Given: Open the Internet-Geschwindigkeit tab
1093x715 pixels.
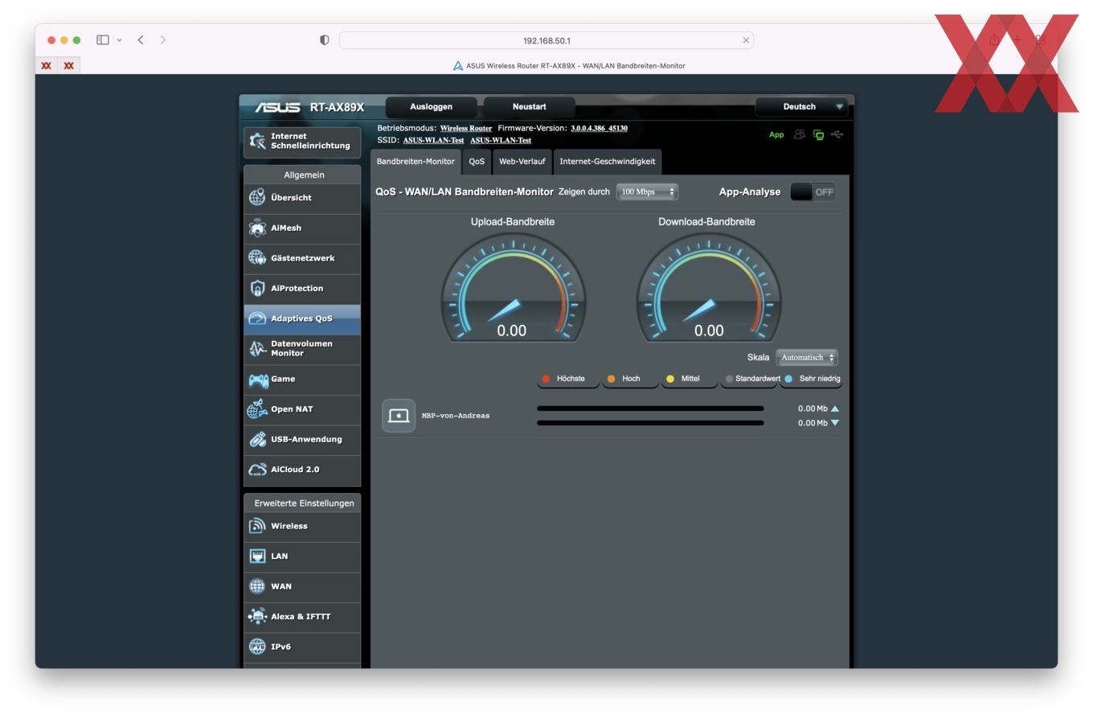Looking at the screenshot, I should coord(608,162).
